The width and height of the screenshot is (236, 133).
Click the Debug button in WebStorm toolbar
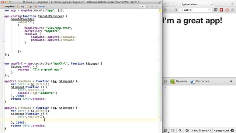click(152, 7)
